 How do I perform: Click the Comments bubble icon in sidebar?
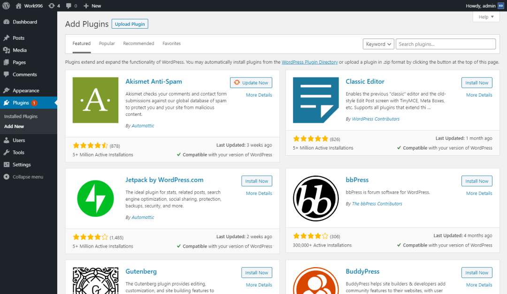pos(7,74)
